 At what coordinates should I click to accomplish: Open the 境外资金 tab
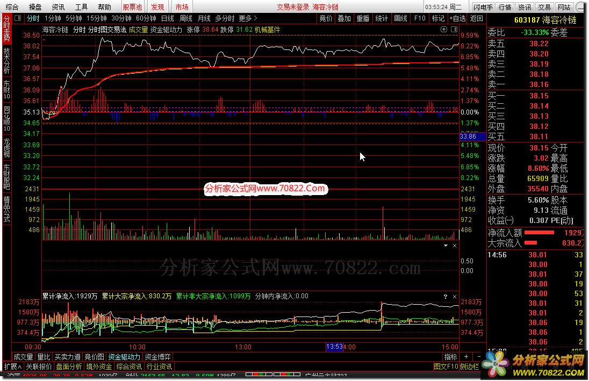pos(99,366)
